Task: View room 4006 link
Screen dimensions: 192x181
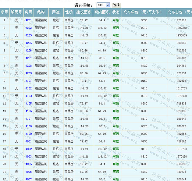Action: click(29, 172)
